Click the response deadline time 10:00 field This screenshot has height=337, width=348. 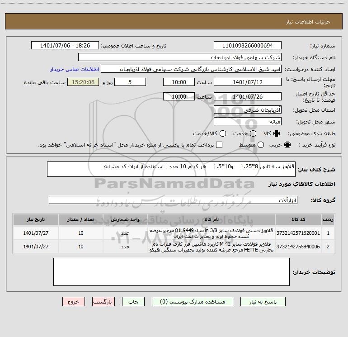(x=179, y=82)
